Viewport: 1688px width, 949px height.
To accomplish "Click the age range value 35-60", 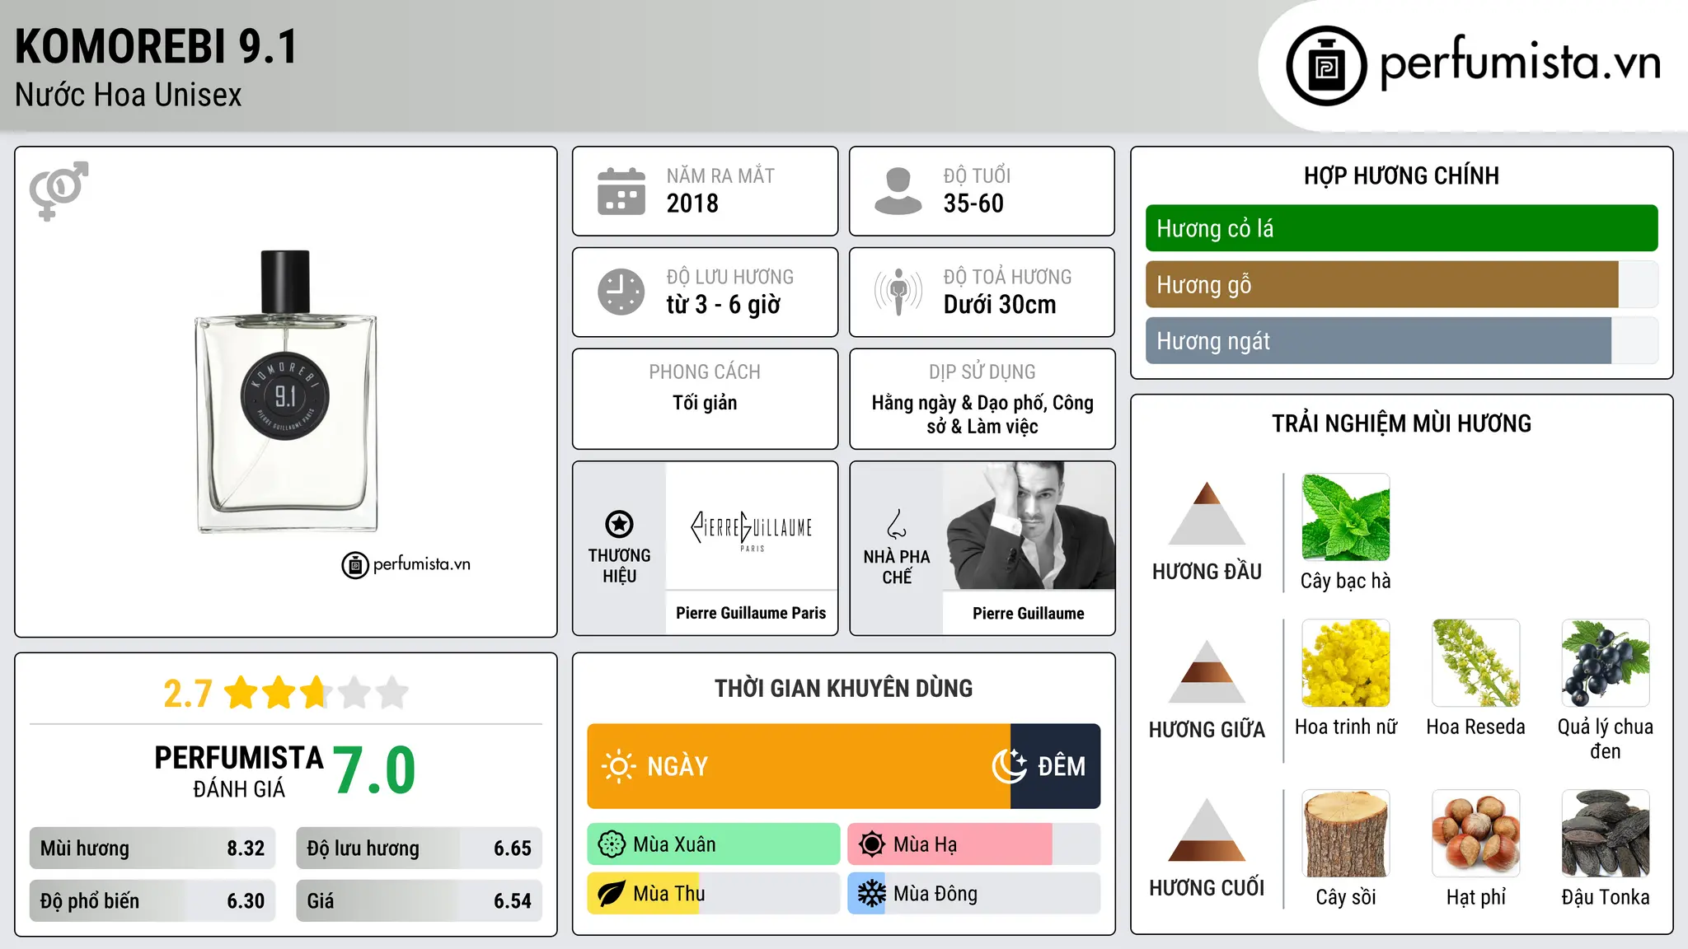I will tap(973, 203).
